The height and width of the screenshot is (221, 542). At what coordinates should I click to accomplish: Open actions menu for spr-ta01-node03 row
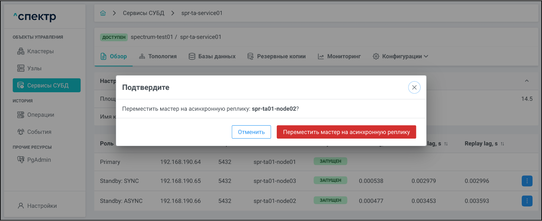[527, 181]
